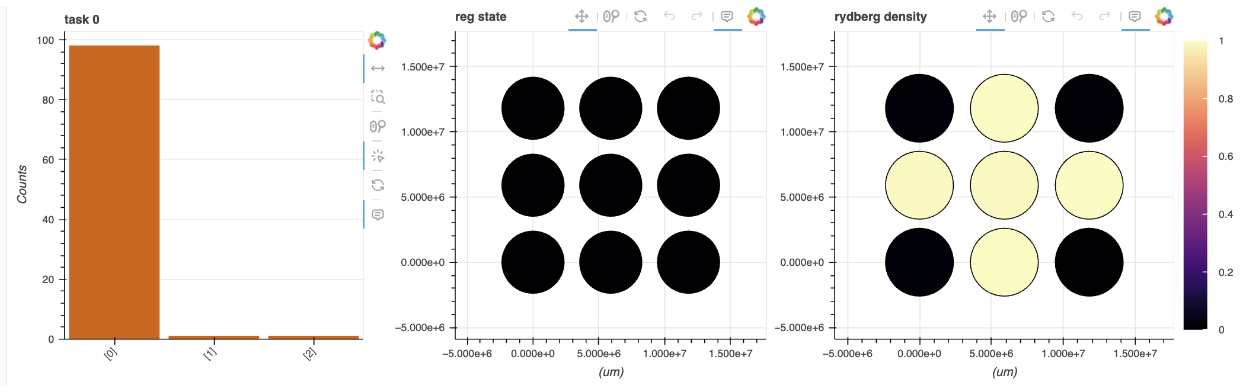1259x392 pixels.
Task: Click the '(um)' label under reg state
Action: 611,372
